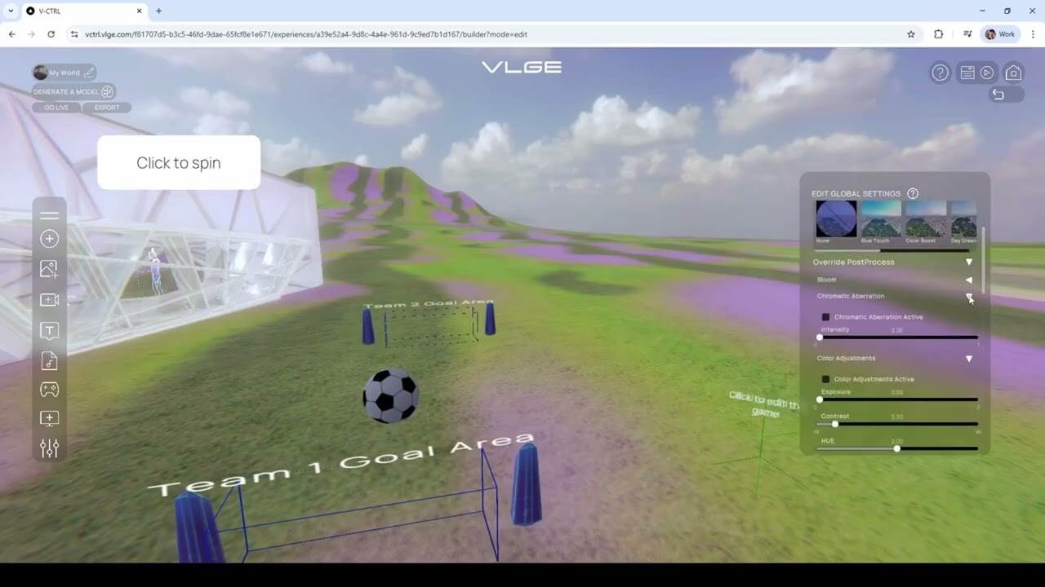Select the soccer ball in the scene

pos(391,395)
